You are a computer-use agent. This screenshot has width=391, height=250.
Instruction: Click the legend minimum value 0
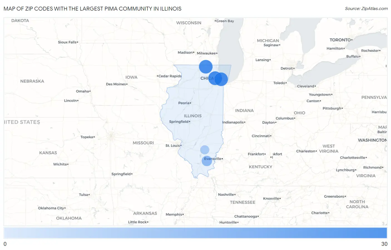tap(5, 244)
